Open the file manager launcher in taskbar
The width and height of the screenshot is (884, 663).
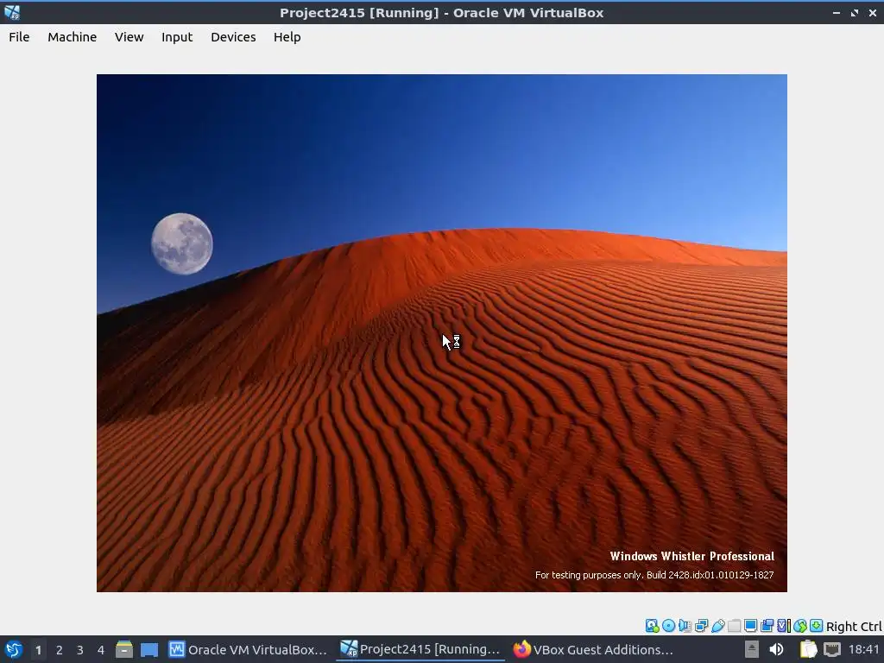(124, 649)
